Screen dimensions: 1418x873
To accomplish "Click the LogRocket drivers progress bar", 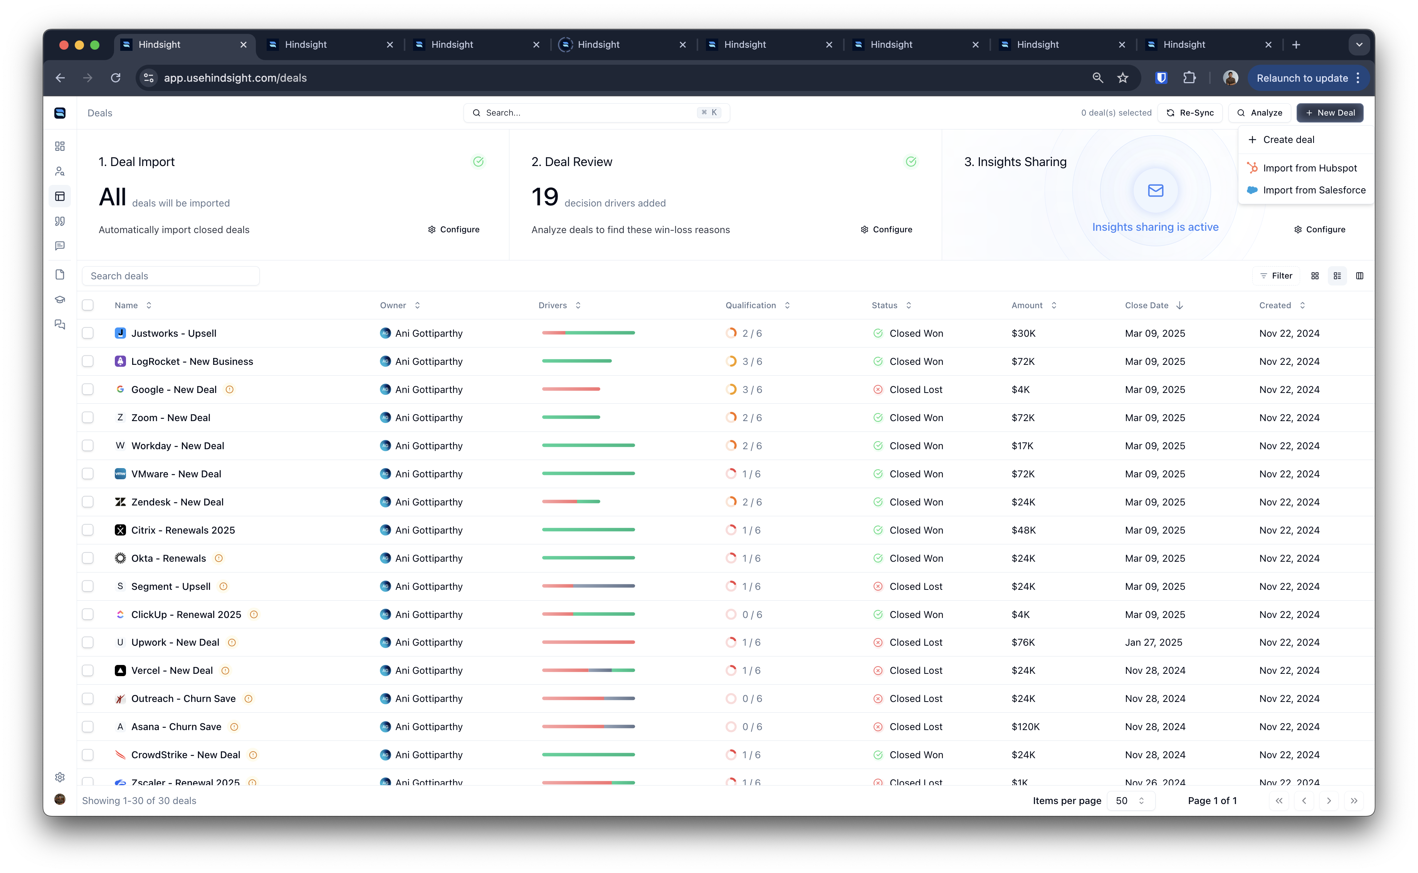I will 576,361.
